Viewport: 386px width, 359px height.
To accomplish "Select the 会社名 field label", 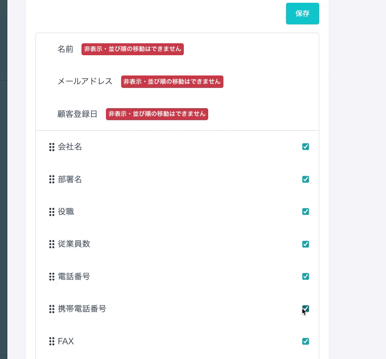I will click(x=70, y=147).
